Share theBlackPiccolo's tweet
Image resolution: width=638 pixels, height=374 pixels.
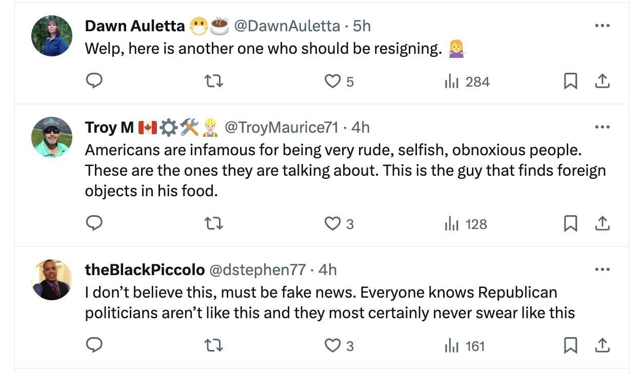pos(603,345)
